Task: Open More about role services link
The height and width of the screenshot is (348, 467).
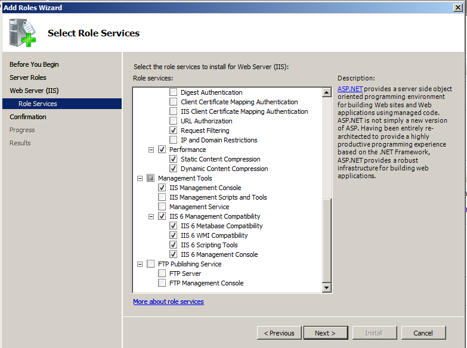Action: click(x=168, y=302)
